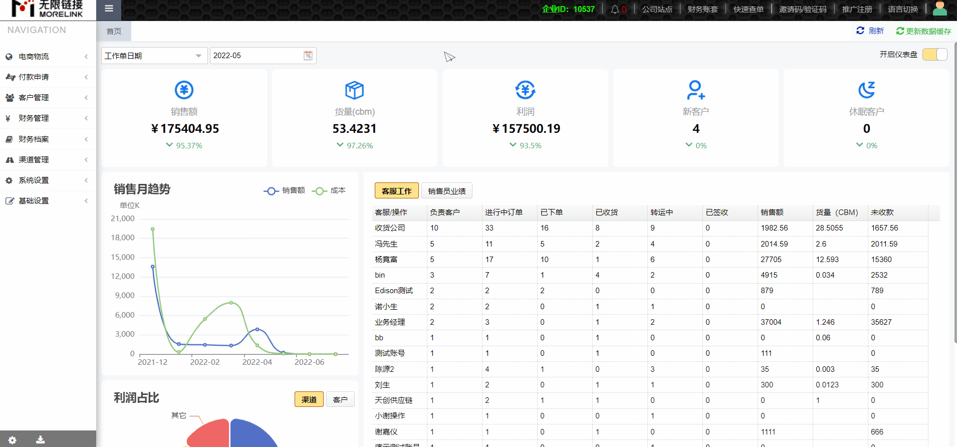Select the 客户 tab in 利润占比
957x447 pixels.
tap(340, 399)
